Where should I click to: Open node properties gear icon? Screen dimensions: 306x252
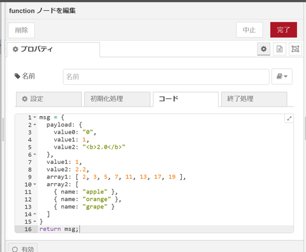(x=263, y=49)
